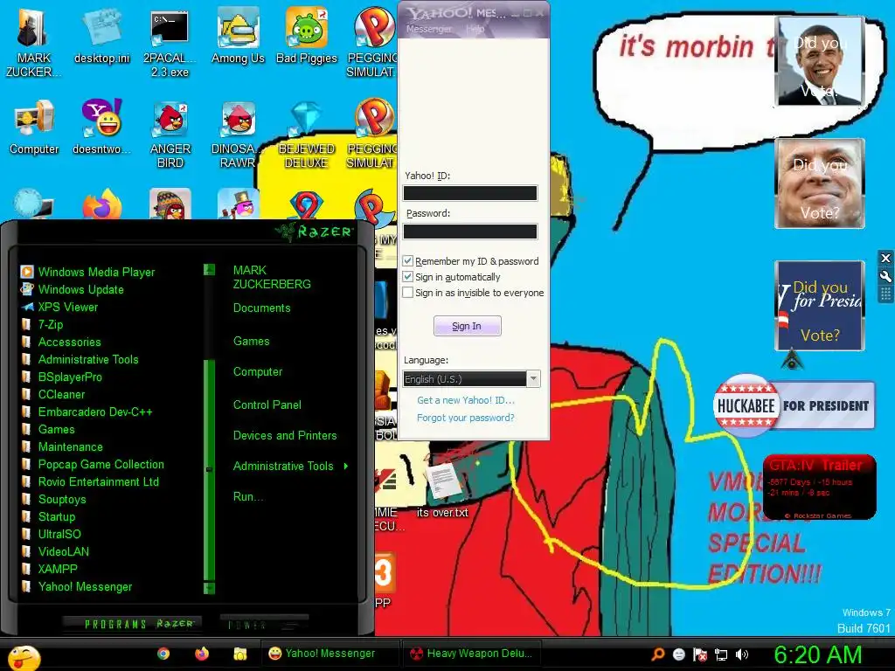The height and width of the screenshot is (671, 895).
Task: Expand the VideoLAN program folder
Action: (63, 552)
